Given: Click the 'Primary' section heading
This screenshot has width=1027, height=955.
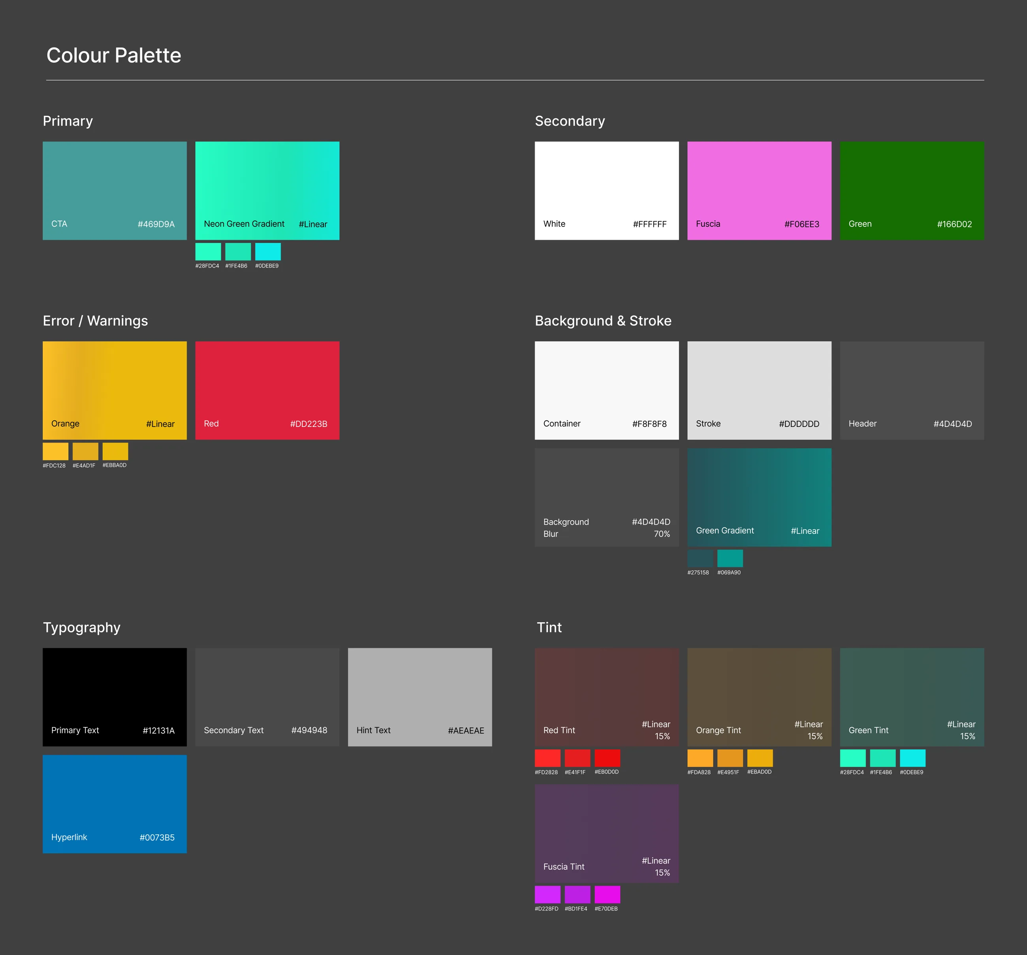Looking at the screenshot, I should tap(68, 121).
